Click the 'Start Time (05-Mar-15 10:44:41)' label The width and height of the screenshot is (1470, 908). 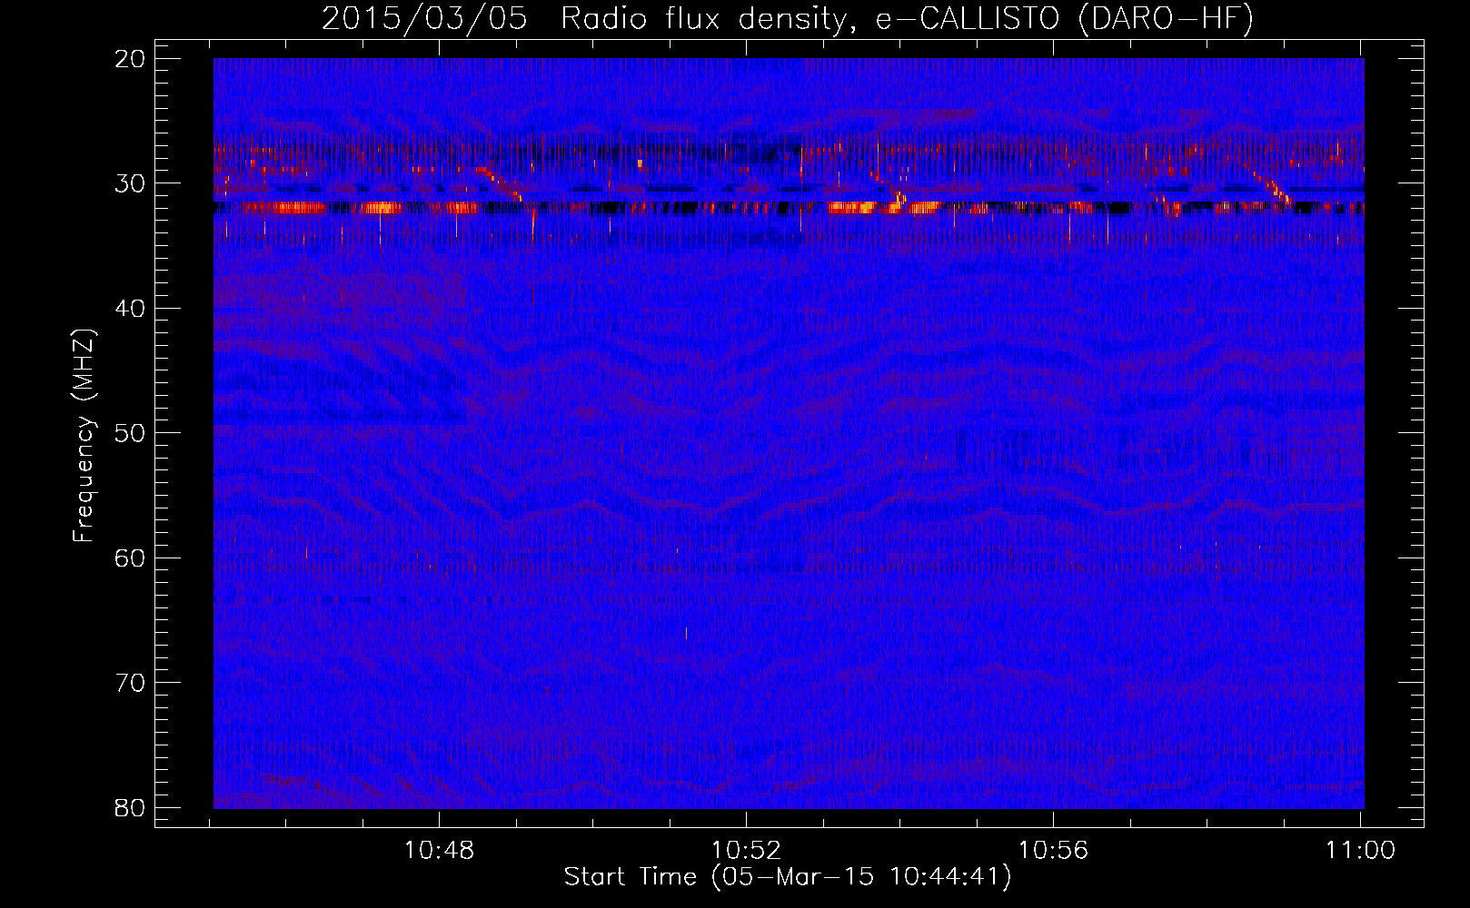point(788,877)
